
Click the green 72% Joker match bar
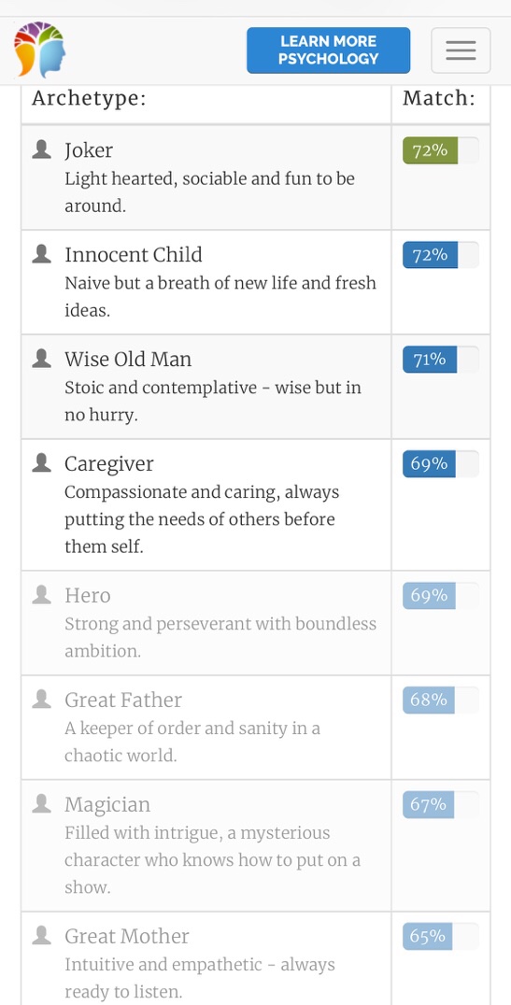tap(441, 150)
